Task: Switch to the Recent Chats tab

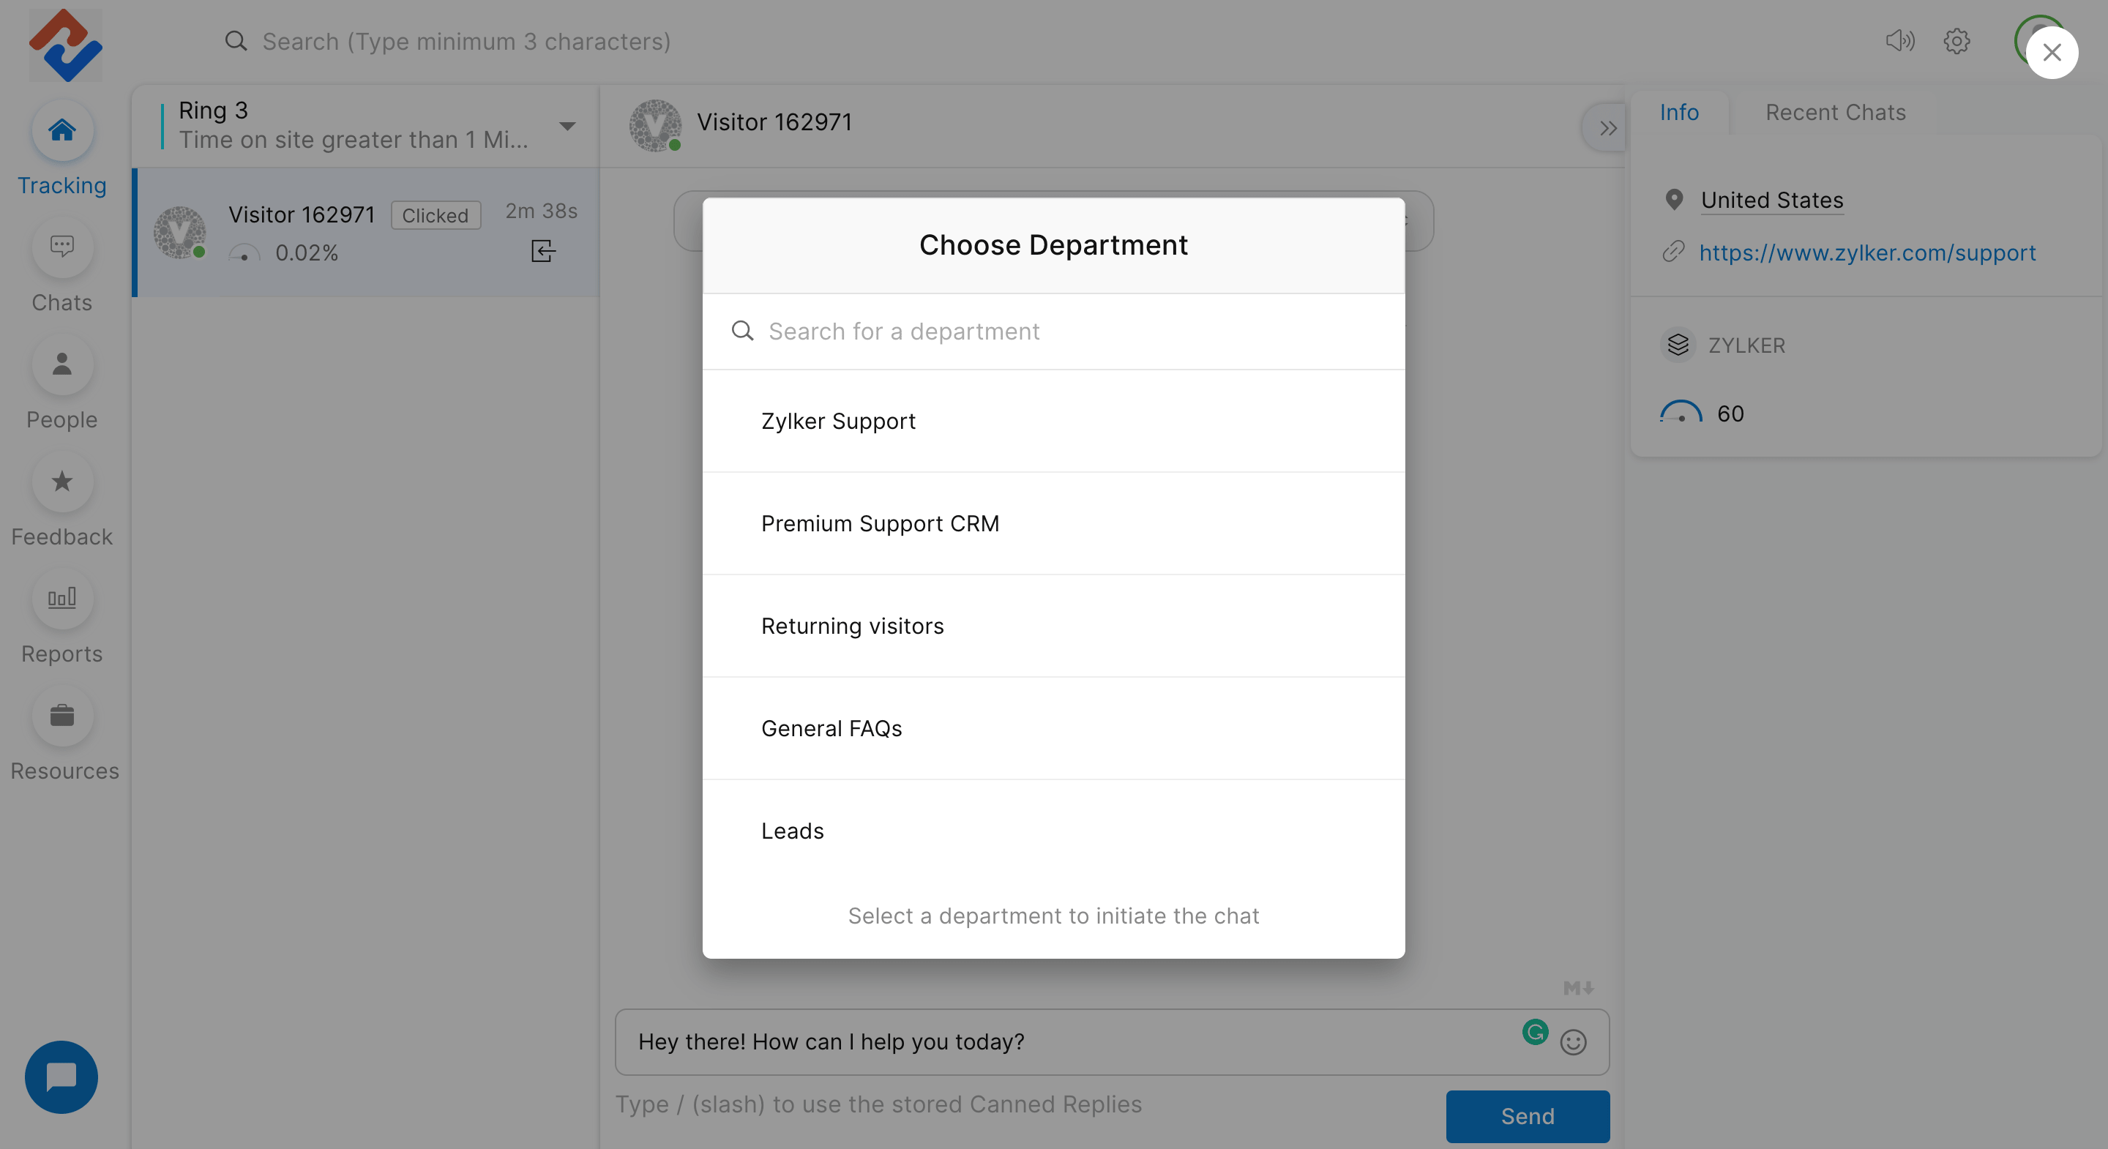Action: 1835,112
